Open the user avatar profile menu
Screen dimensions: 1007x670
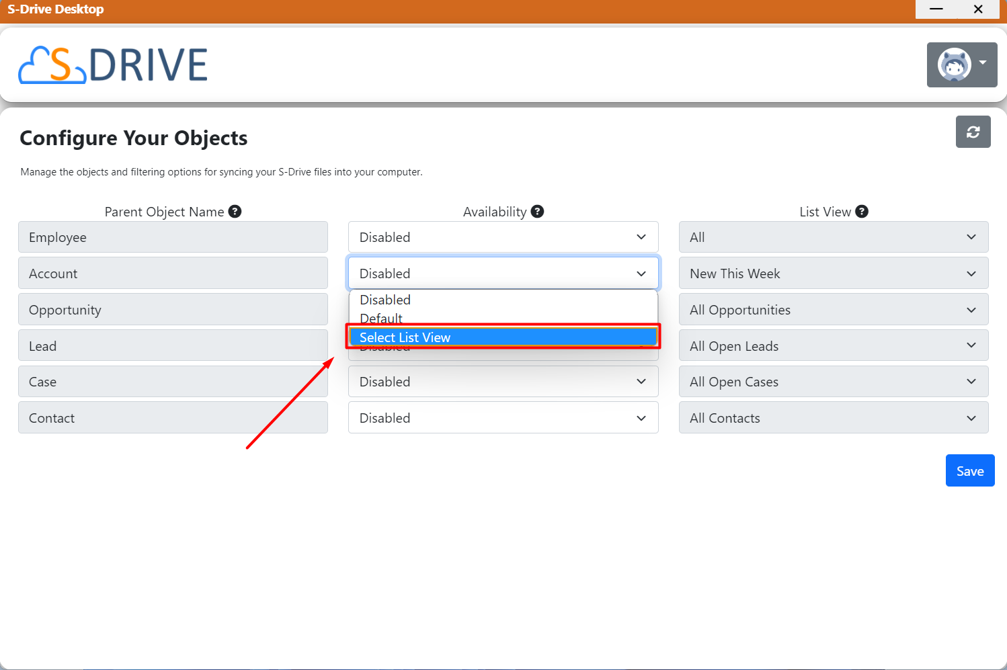click(961, 65)
